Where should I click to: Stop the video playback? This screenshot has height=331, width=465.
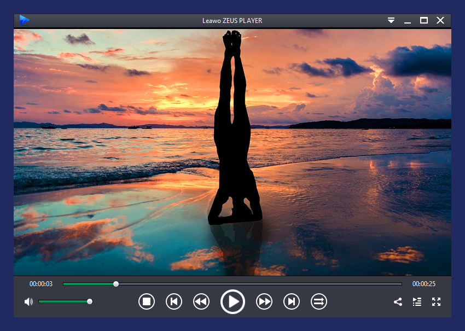[147, 301]
